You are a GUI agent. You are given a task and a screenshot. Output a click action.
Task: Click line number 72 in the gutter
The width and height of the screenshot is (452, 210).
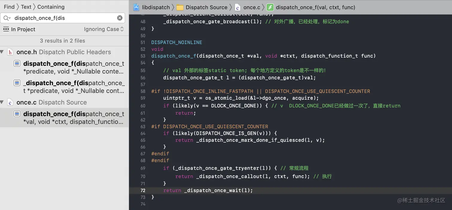coord(143,190)
